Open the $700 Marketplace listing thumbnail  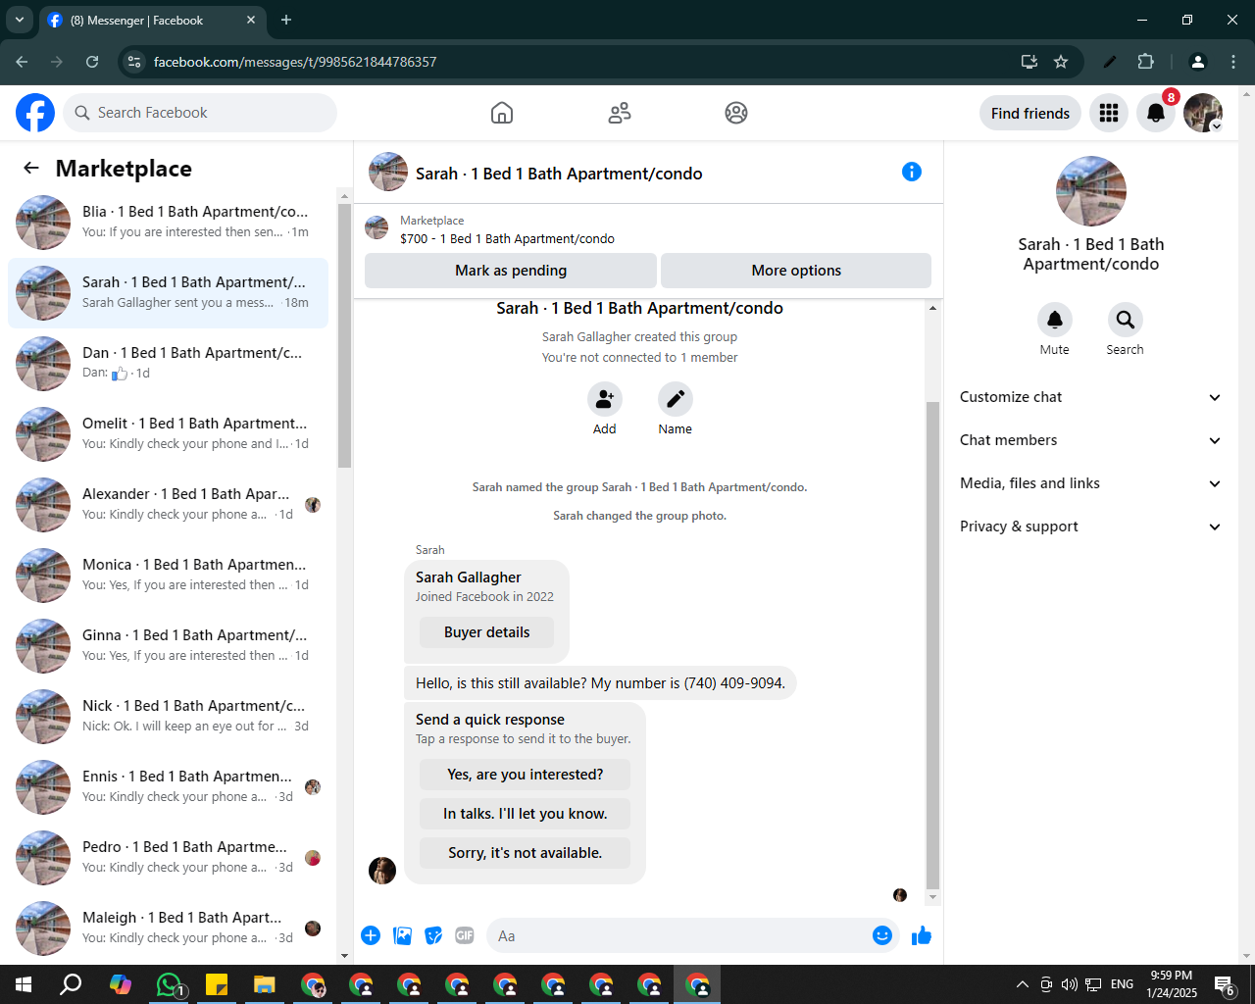tap(376, 228)
